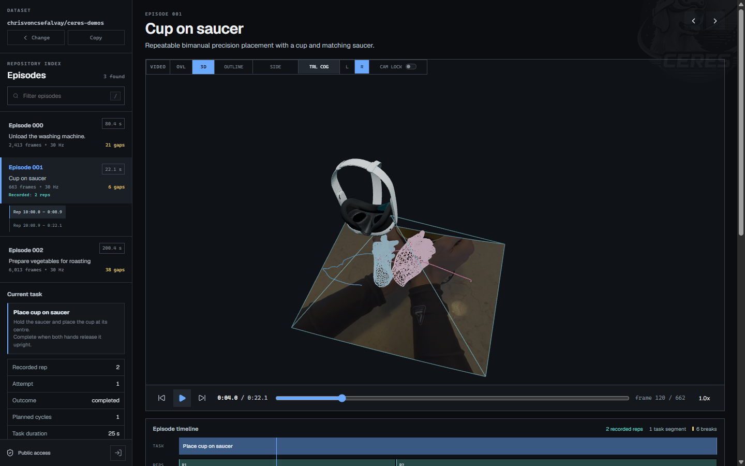Switch to VIDEO view tab
Image resolution: width=745 pixels, height=466 pixels.
coord(158,67)
